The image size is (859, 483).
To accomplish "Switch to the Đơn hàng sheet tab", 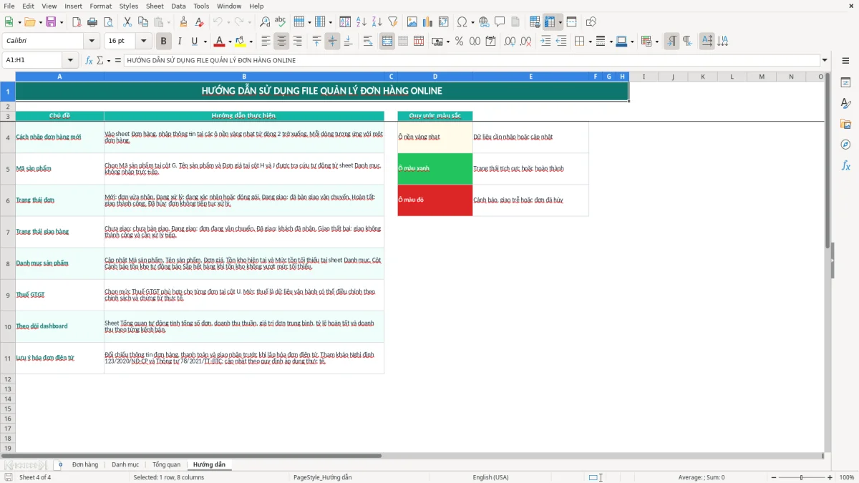I will click(85, 464).
